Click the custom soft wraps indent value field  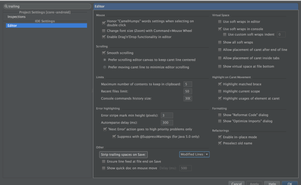point(281,35)
